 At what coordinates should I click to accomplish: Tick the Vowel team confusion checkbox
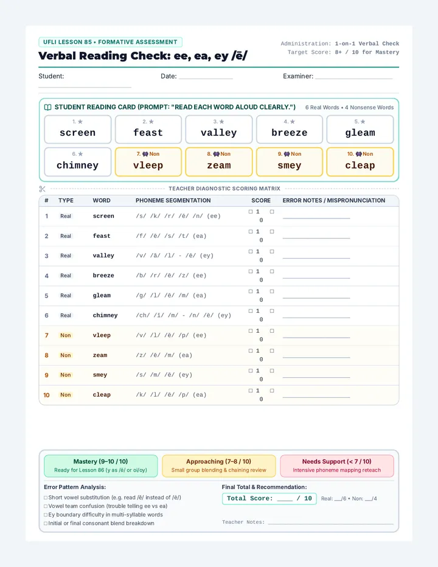[46, 506]
